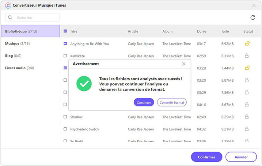This screenshot has width=262, height=166.
Task: Click the Titre column header
Action: (x=74, y=31)
